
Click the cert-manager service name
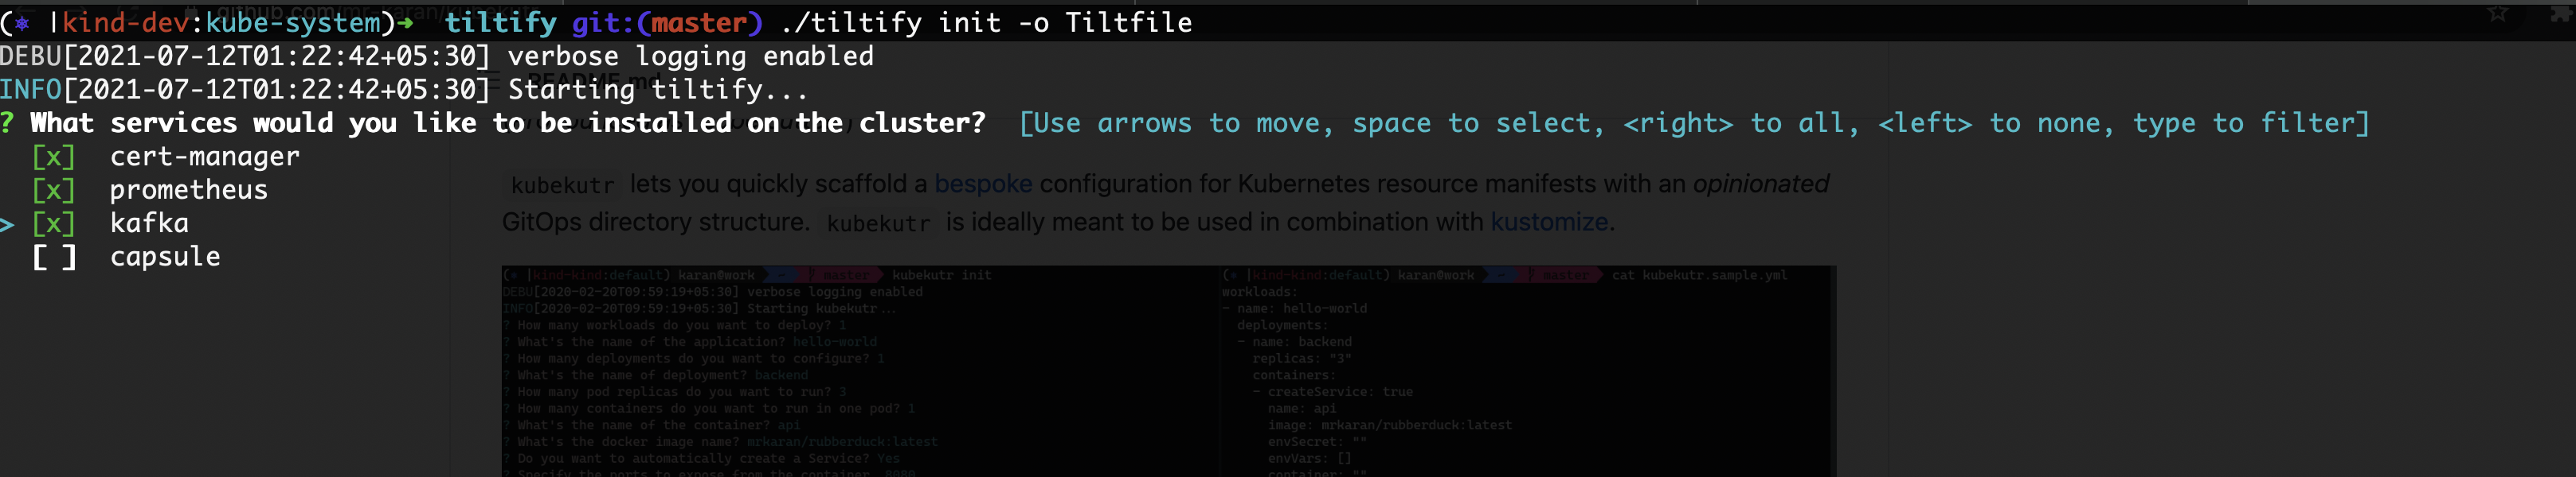205,157
